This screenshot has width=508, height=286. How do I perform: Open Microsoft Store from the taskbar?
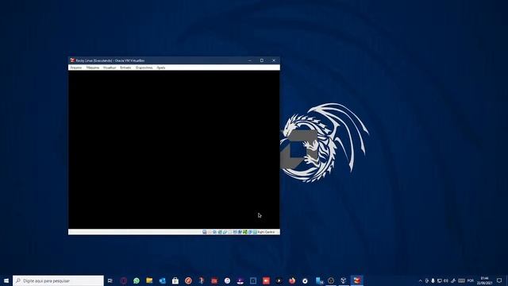[x=175, y=280]
